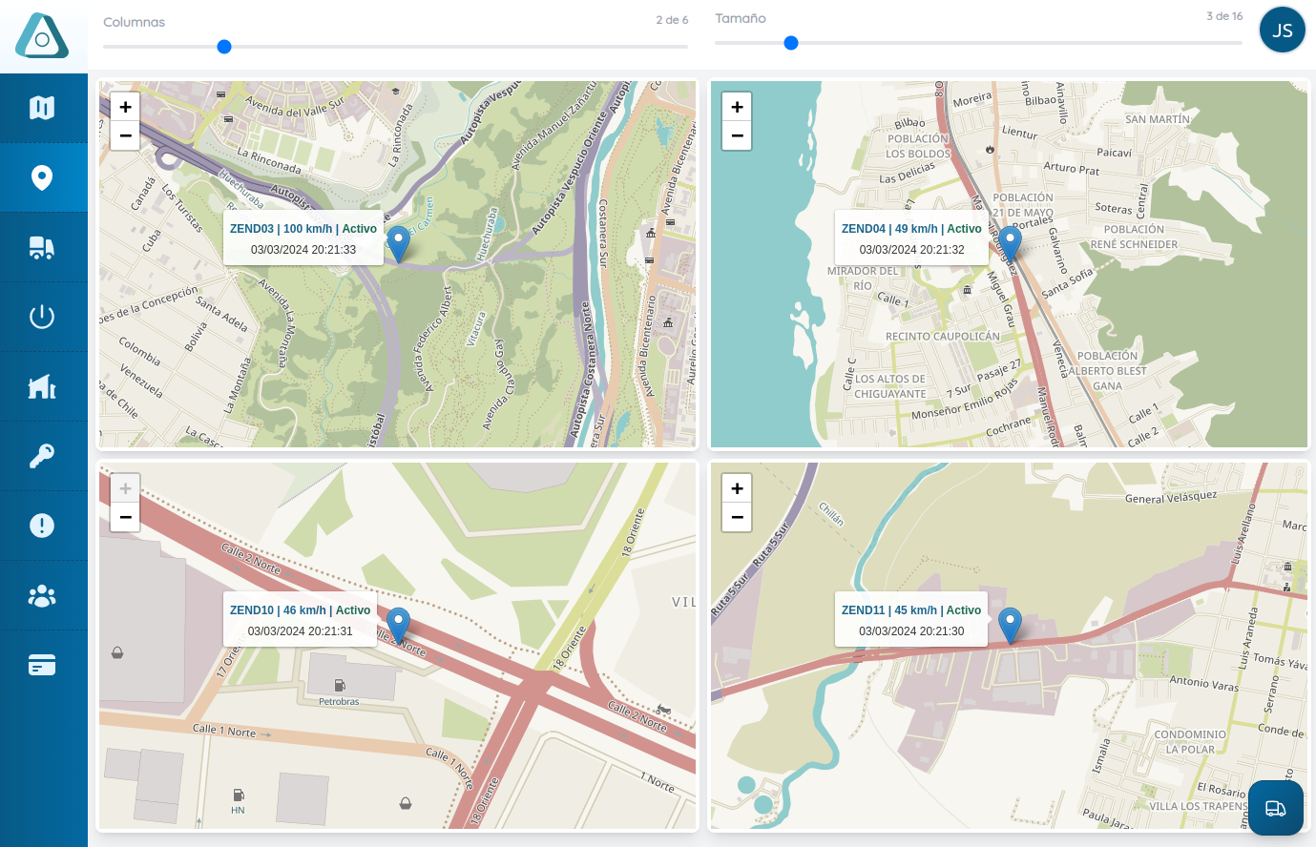Click the ZEND10 | 46 km/h | Activo label

click(301, 610)
